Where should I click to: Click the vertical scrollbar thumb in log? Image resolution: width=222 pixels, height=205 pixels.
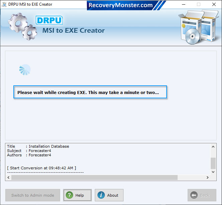pyautogui.click(x=213, y=163)
